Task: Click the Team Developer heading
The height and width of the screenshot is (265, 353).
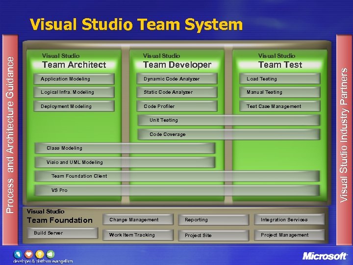Action: tap(177, 65)
